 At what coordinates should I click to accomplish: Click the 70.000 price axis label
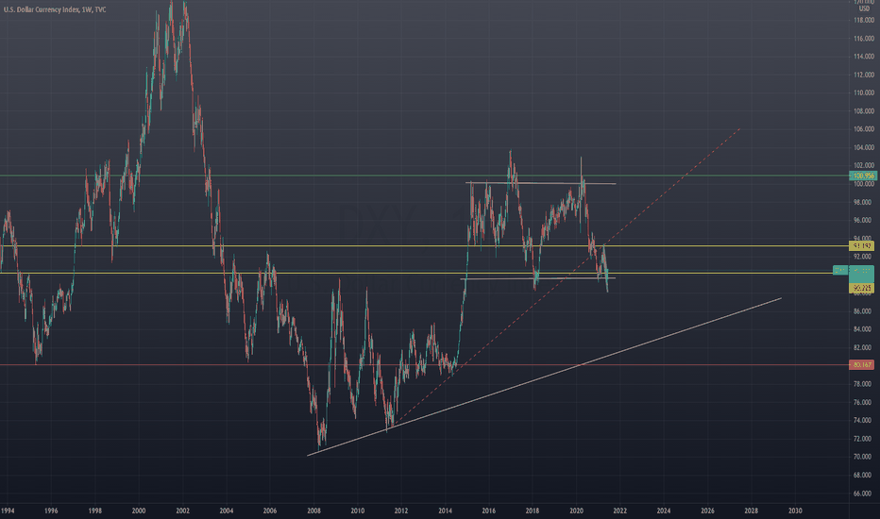coord(864,457)
